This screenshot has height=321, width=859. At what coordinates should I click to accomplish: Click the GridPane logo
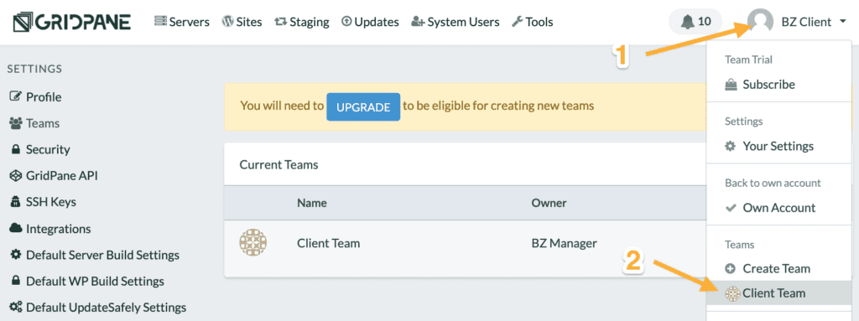pyautogui.click(x=72, y=22)
